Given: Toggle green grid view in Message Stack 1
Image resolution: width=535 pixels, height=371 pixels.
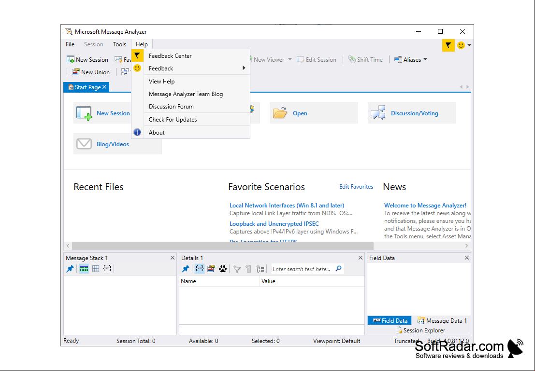Looking at the screenshot, I should click(x=84, y=269).
